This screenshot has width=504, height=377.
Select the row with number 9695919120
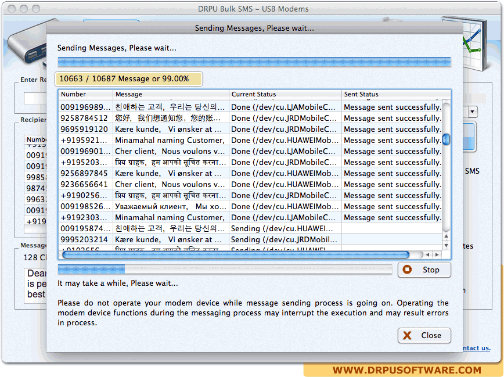pos(250,129)
